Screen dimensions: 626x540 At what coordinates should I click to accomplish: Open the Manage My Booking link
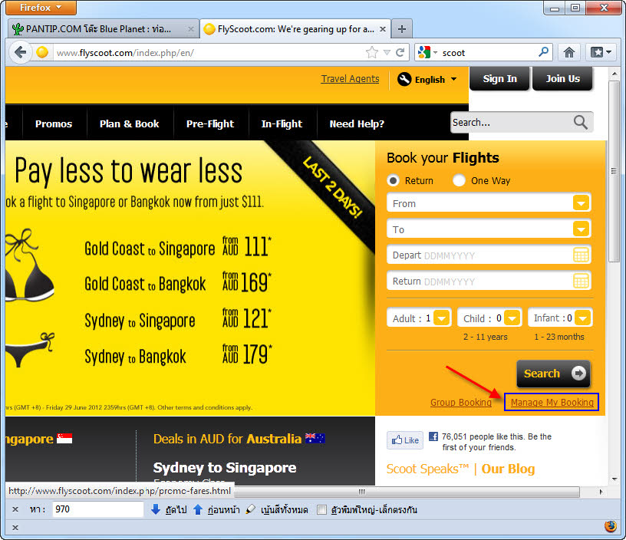552,402
